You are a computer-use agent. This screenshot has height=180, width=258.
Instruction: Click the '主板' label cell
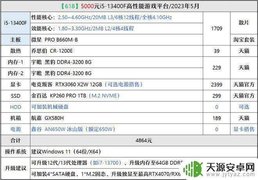tap(16, 40)
